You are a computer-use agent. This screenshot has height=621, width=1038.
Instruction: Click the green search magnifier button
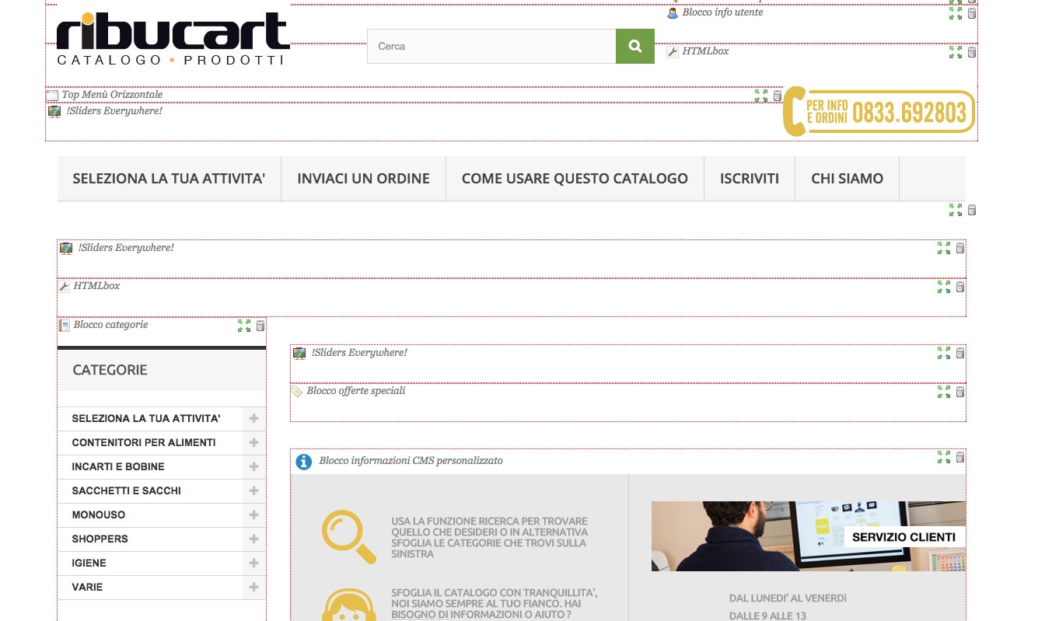[635, 47]
